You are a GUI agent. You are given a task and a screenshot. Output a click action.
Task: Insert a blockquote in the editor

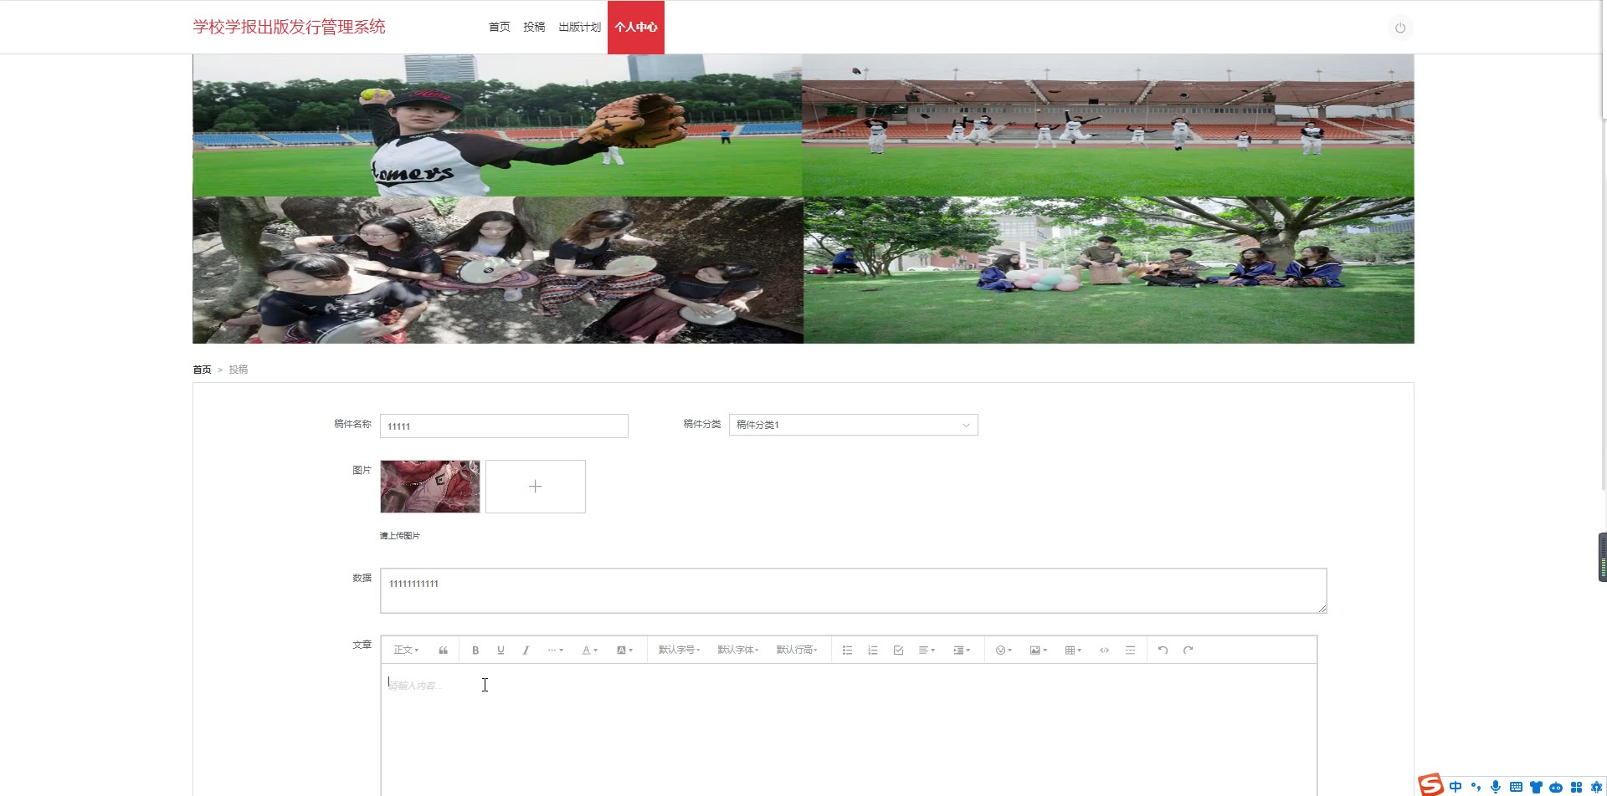click(x=444, y=651)
